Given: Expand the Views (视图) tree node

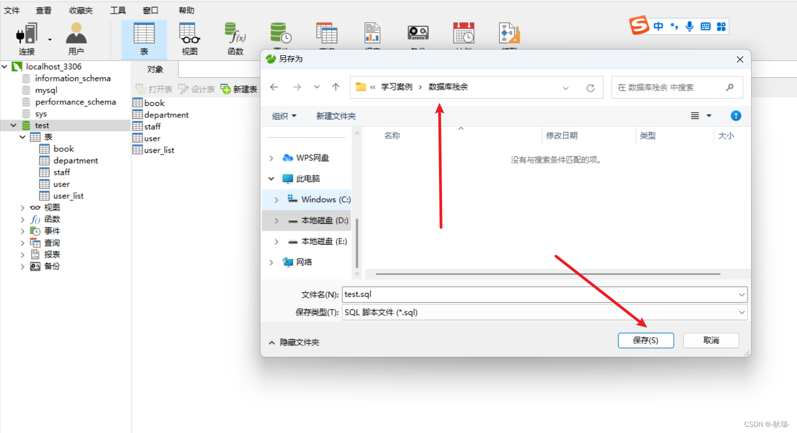Looking at the screenshot, I should point(22,208).
